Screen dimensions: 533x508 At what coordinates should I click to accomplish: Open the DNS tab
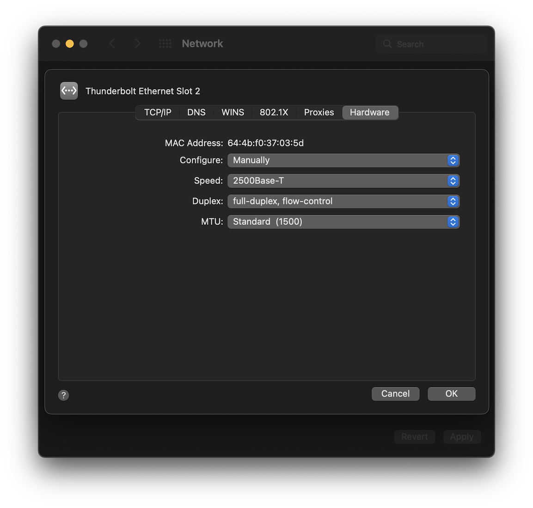(196, 112)
